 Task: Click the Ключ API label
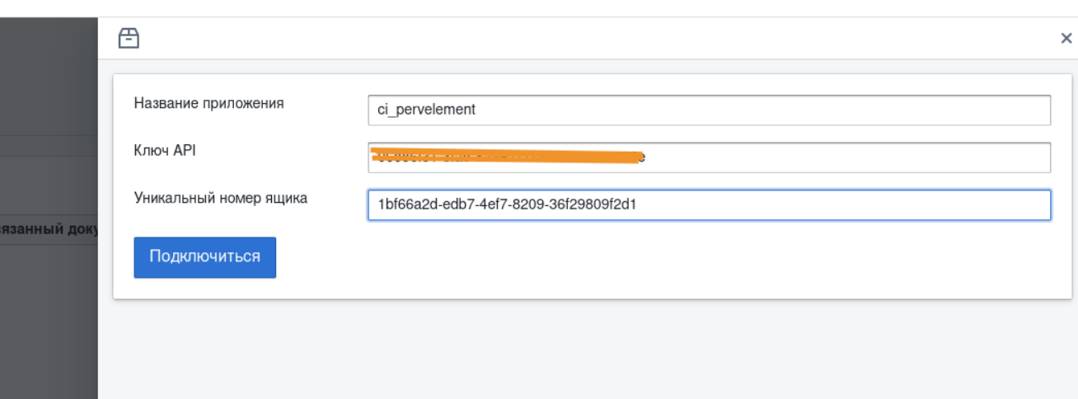click(x=165, y=150)
